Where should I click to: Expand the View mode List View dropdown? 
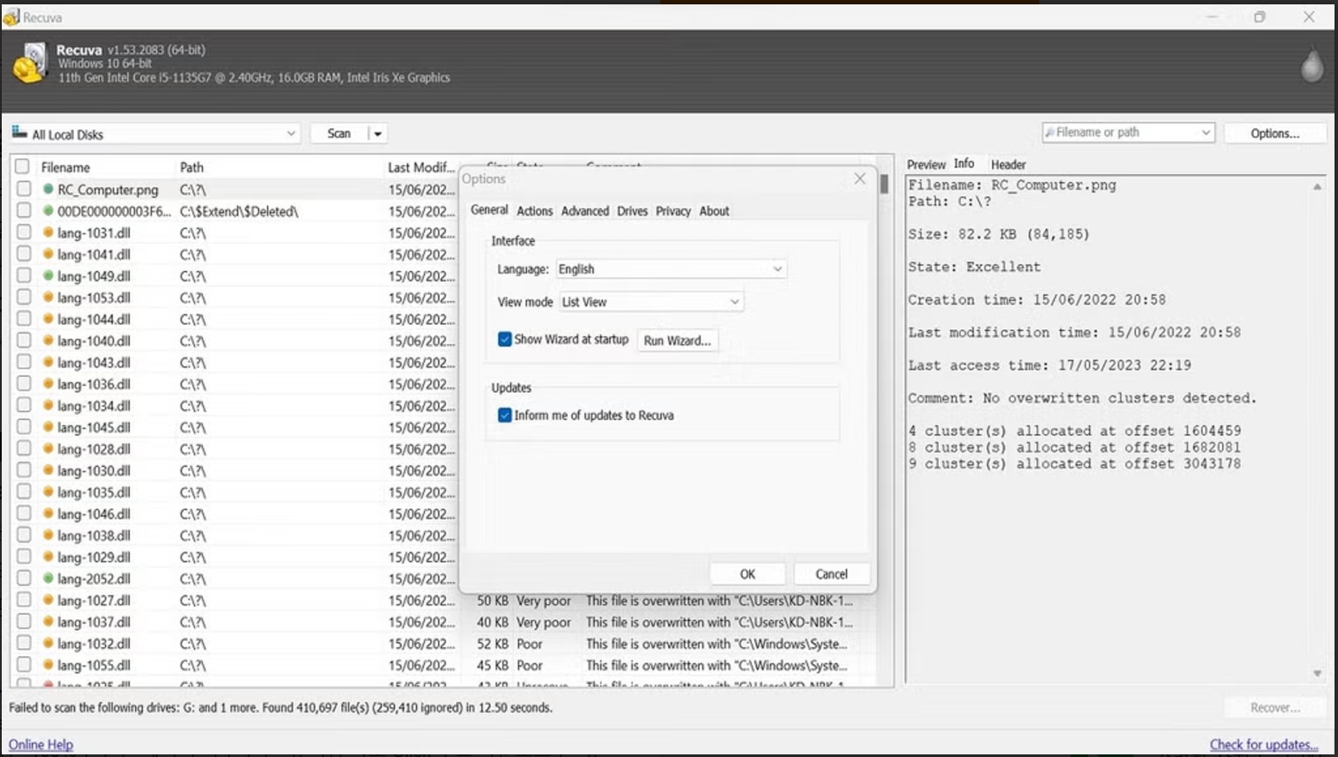pos(734,301)
